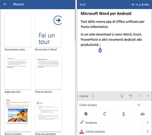Tap the back arrow in Nuovo header
The image size is (152, 136).
5,4
